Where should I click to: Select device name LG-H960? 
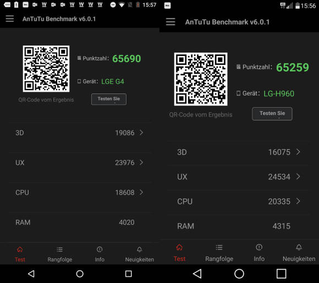coord(279,94)
